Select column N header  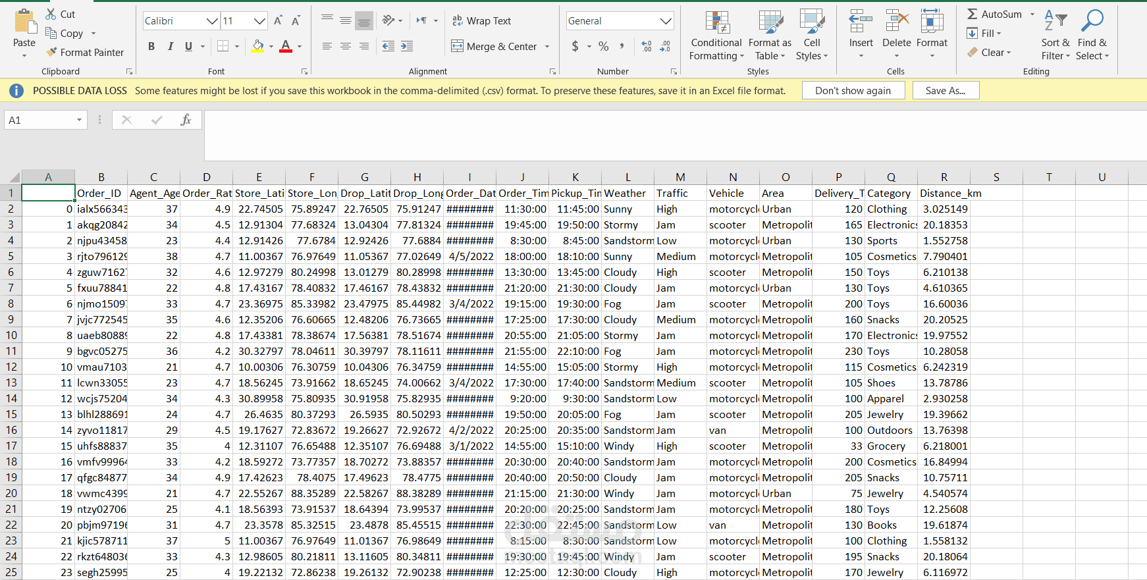tap(733, 177)
